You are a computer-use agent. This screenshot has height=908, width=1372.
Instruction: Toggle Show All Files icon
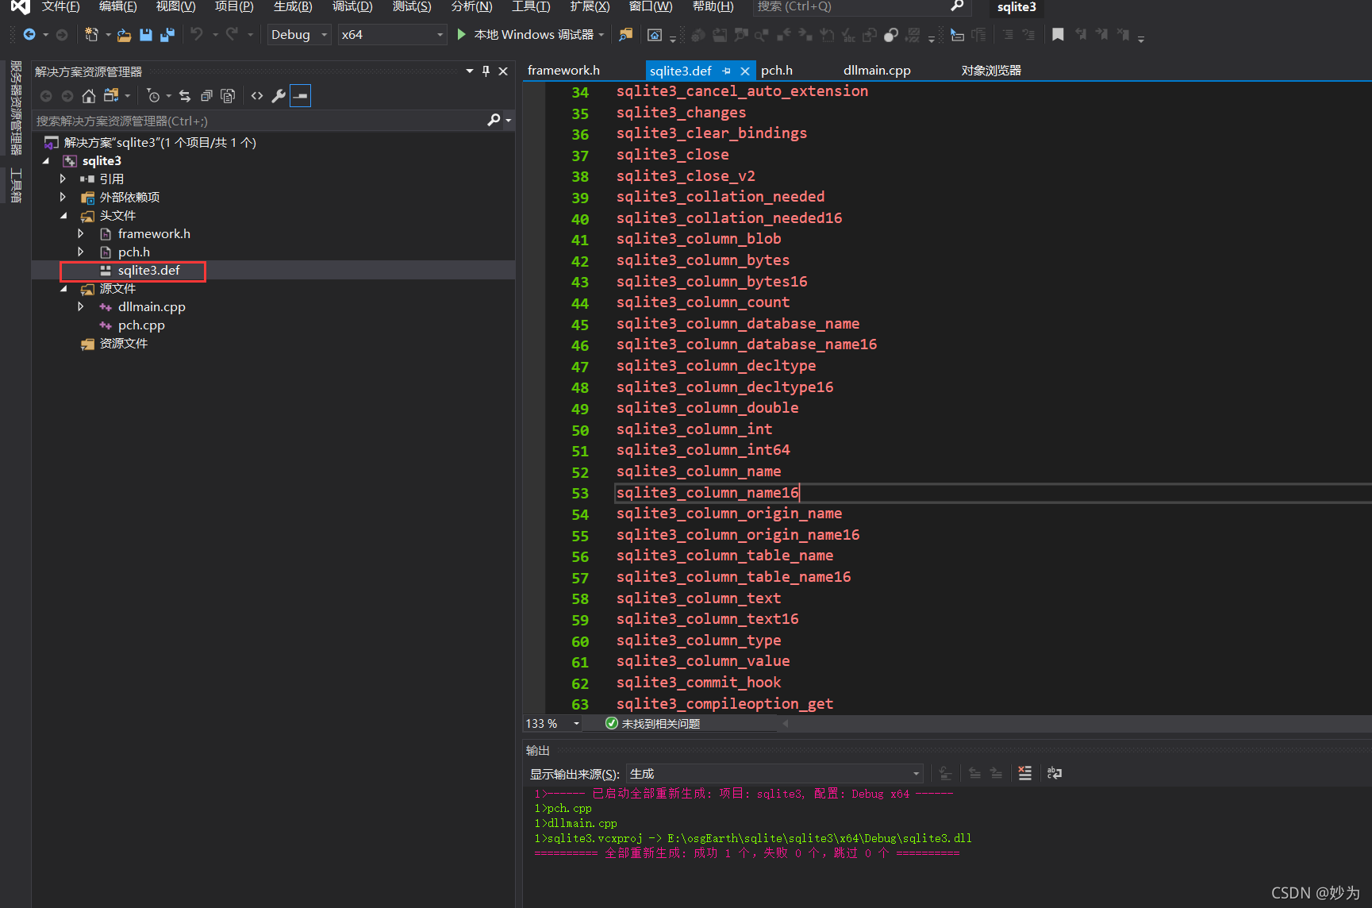(228, 96)
